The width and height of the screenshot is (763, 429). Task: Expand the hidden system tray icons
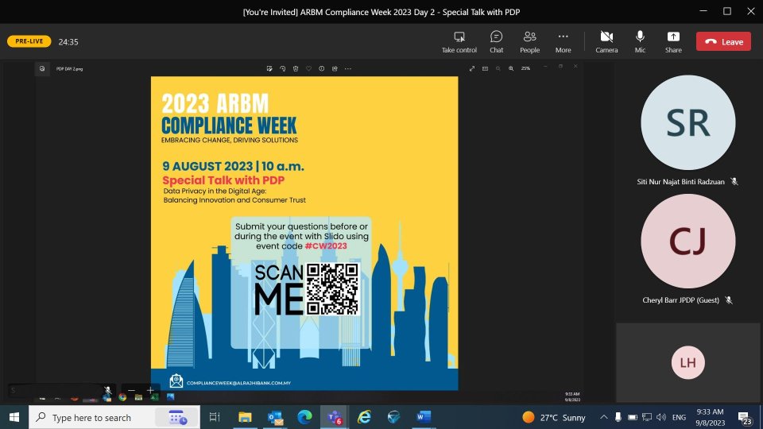[x=603, y=417]
